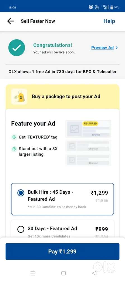Select the Bulk Hire 45 Days radio button
Viewport: 125px width, 281px height.
pyautogui.click(x=21, y=193)
